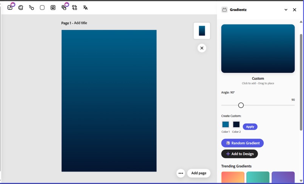Viewport: 304px width, 184px height.
Task: Open the page more options menu
Action: tap(181, 173)
